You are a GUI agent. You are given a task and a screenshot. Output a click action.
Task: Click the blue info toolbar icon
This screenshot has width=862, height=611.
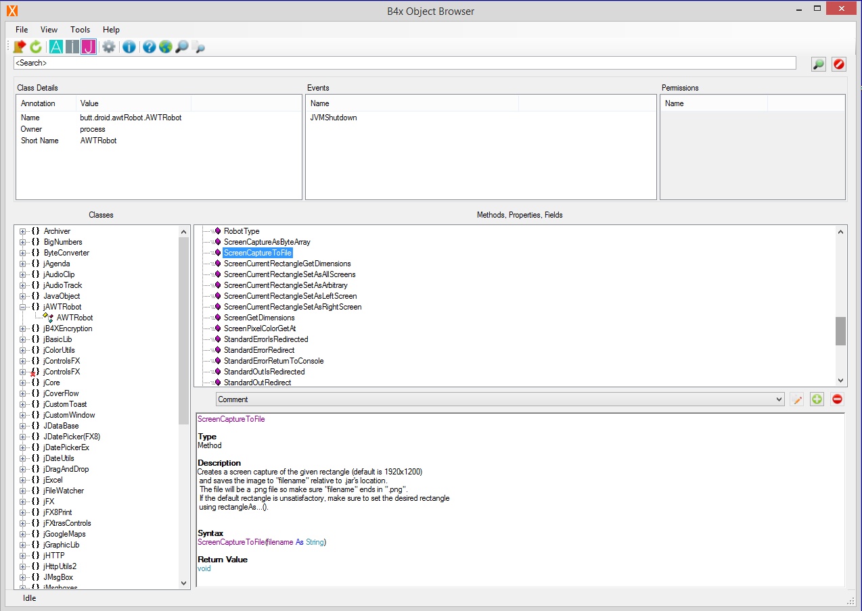[129, 47]
